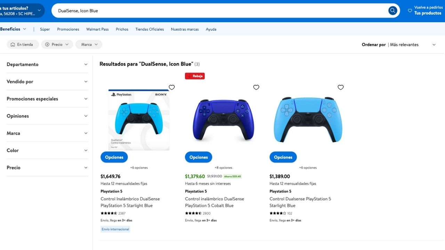Go to Tiendas Oficiales
Viewport: 445px width, 250px height.
(149, 29)
